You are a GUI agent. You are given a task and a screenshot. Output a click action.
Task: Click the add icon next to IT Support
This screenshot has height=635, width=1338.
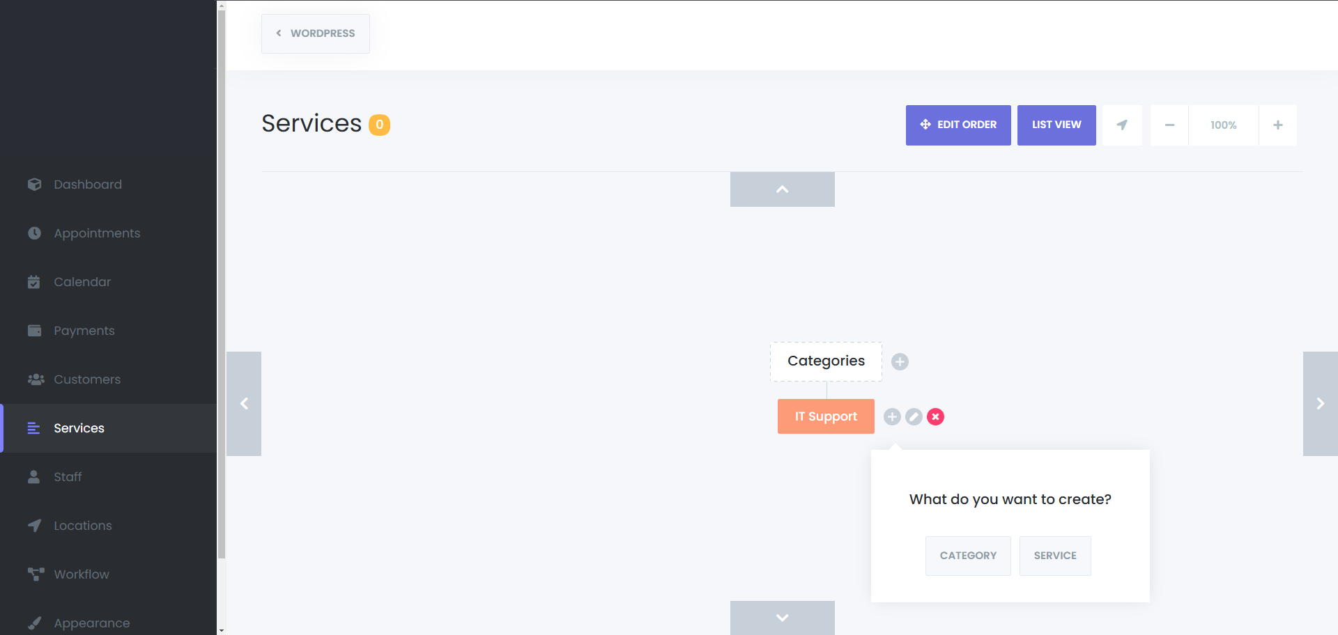click(892, 416)
